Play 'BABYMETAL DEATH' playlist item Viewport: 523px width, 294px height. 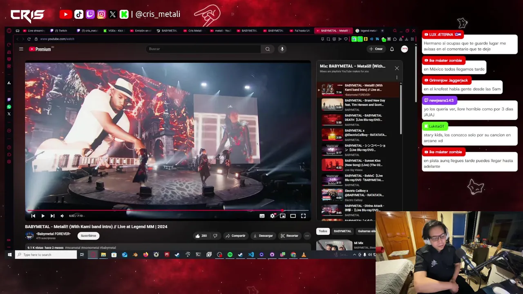[x=359, y=120]
